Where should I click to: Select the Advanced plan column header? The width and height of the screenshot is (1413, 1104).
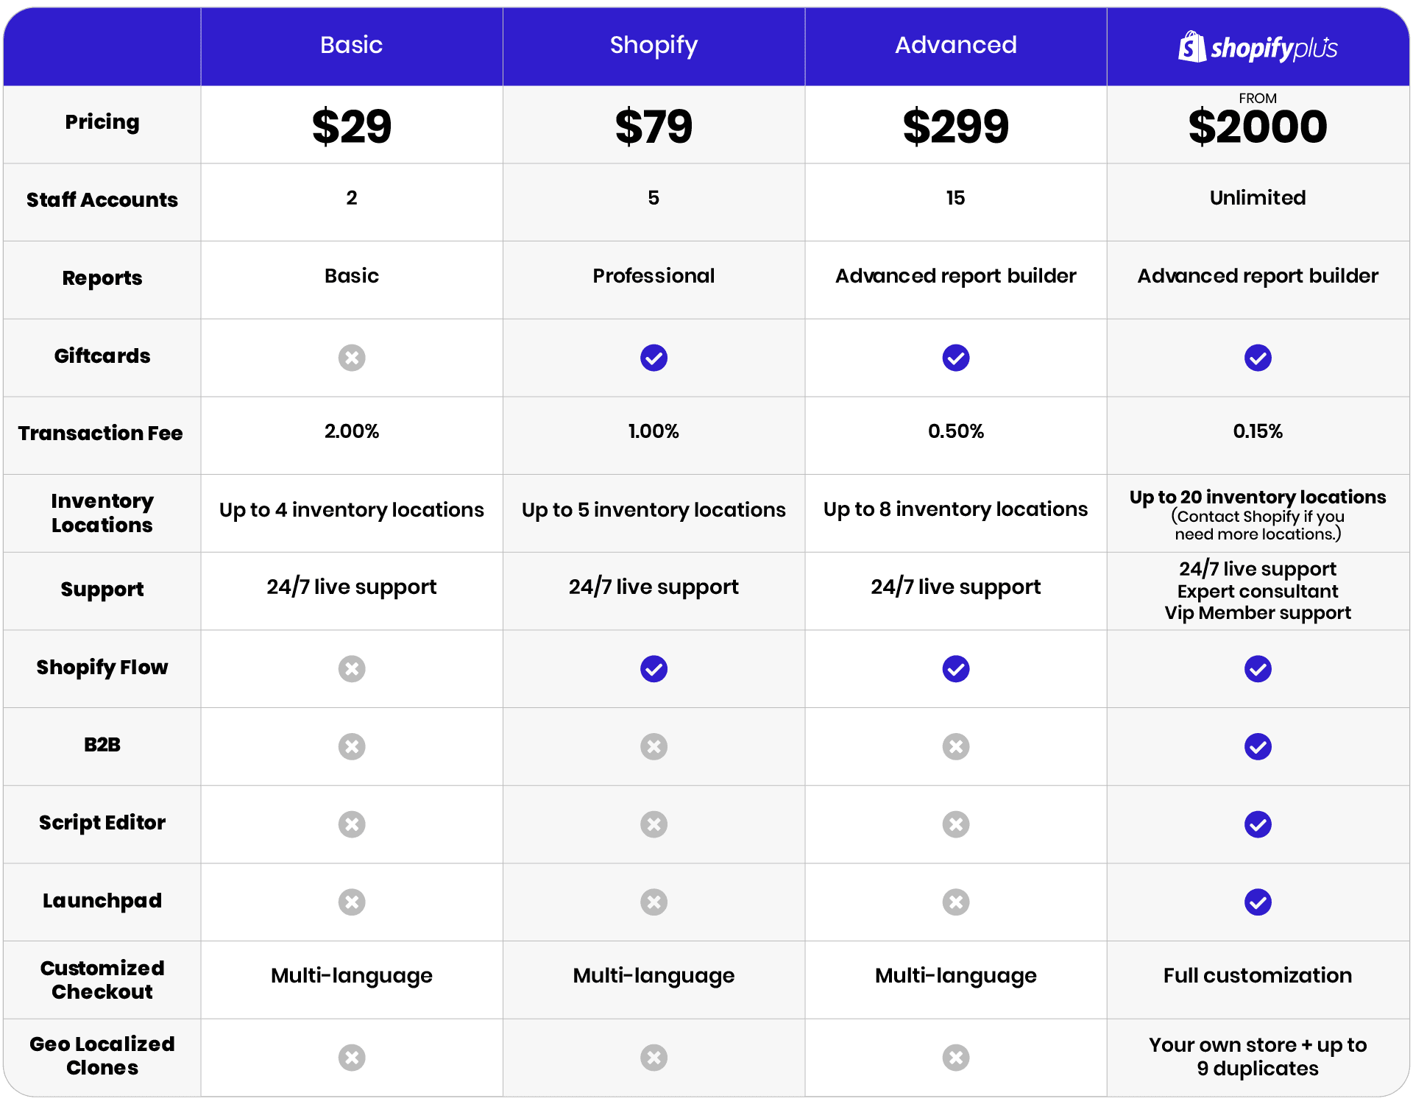point(956,45)
